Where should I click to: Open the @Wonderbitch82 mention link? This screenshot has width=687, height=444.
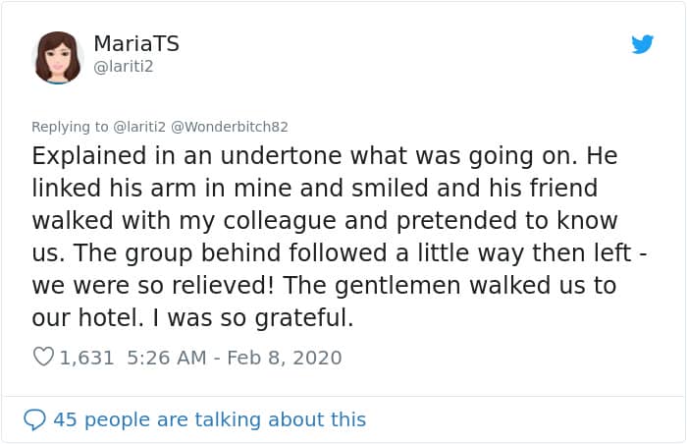tap(232, 127)
